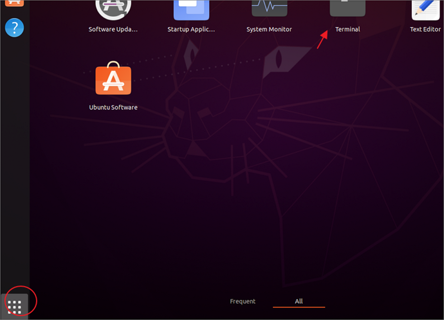The height and width of the screenshot is (320, 444).
Task: Click the orange dock icon above Help
Action: pos(15,4)
